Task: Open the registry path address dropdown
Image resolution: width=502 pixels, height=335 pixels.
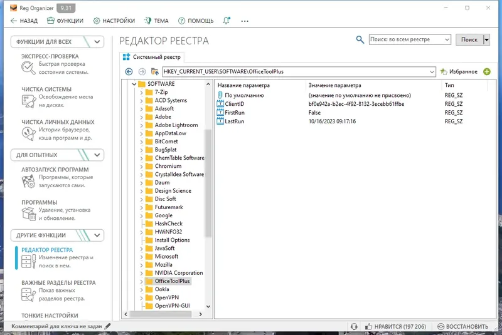Action: pos(432,72)
